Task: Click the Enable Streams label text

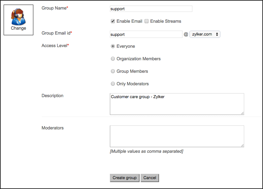Action: (x=166, y=21)
